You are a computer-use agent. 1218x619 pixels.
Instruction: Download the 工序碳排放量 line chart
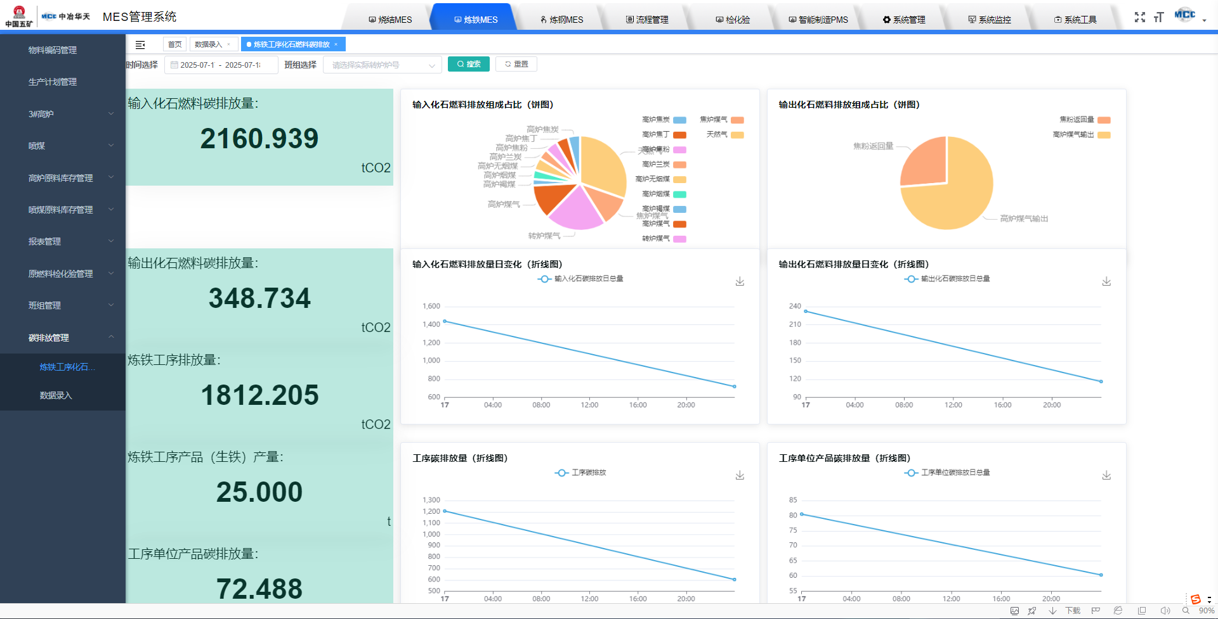pos(740,475)
